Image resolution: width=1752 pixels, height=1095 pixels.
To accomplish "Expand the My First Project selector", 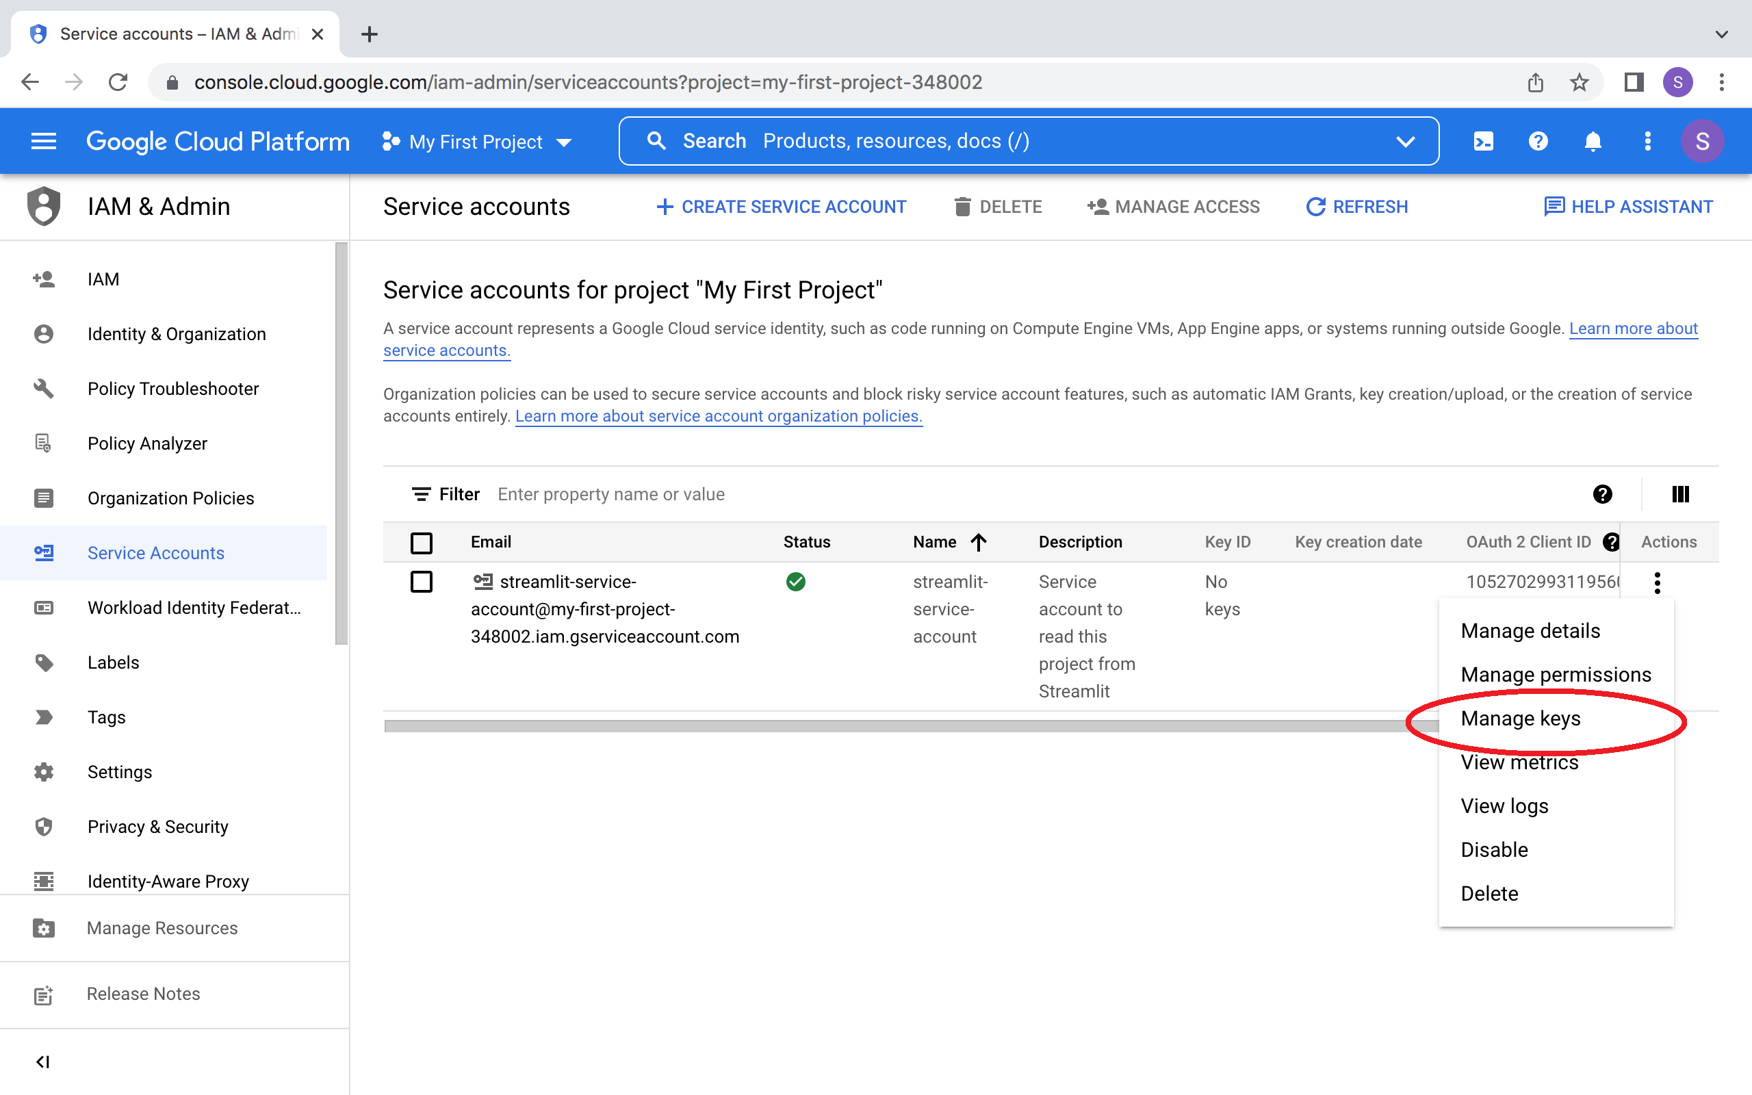I will pyautogui.click(x=478, y=142).
